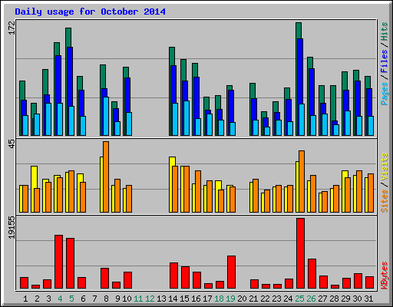Click the axis maximum value 19155
Image resolution: width=393 pixels, height=307 pixels.
[12, 227]
